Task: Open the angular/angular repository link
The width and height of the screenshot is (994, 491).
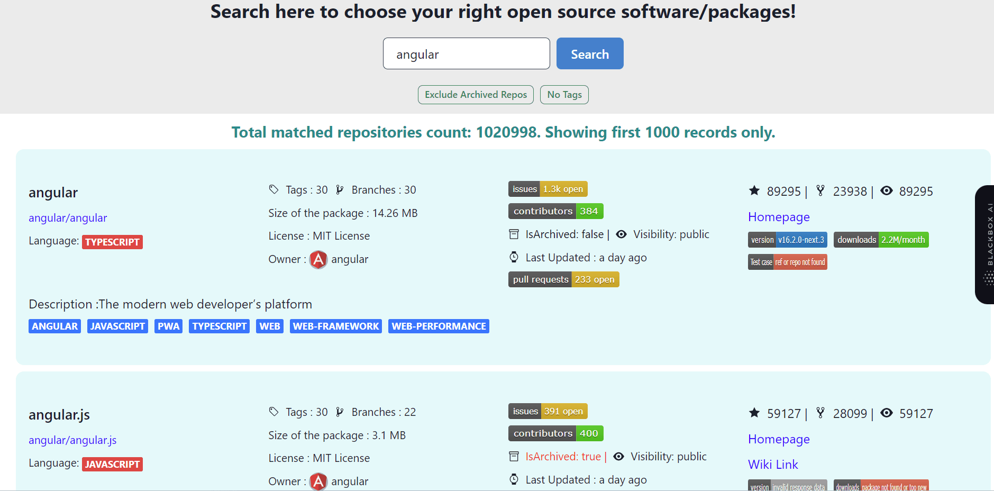Action: (x=68, y=218)
